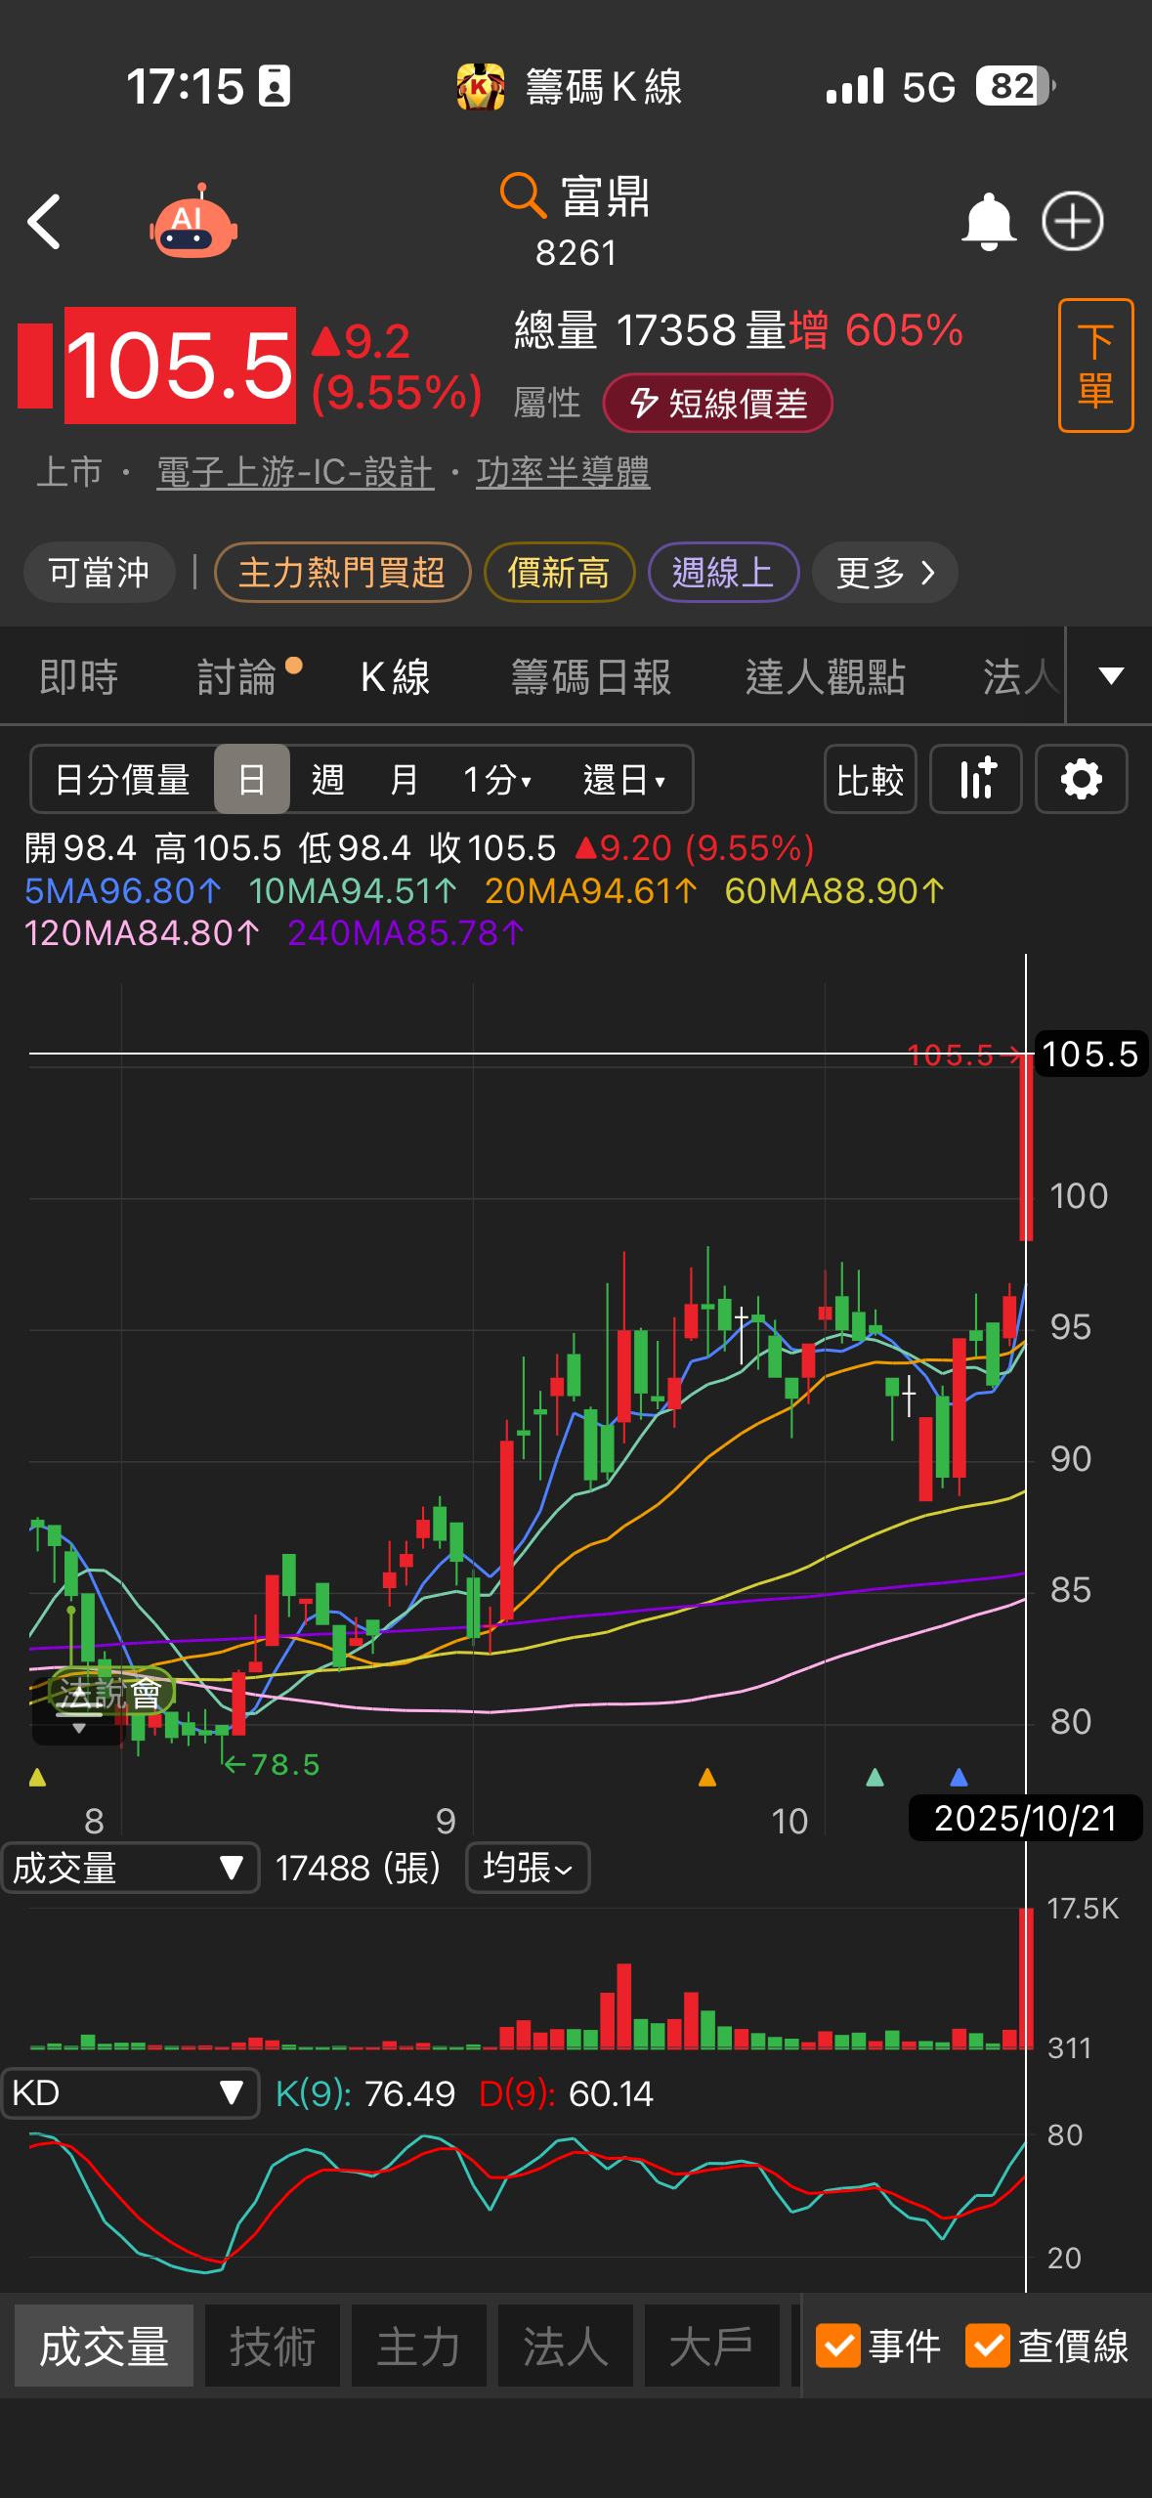Open price alert bell
This screenshot has height=2498, width=1152.
coord(988,222)
